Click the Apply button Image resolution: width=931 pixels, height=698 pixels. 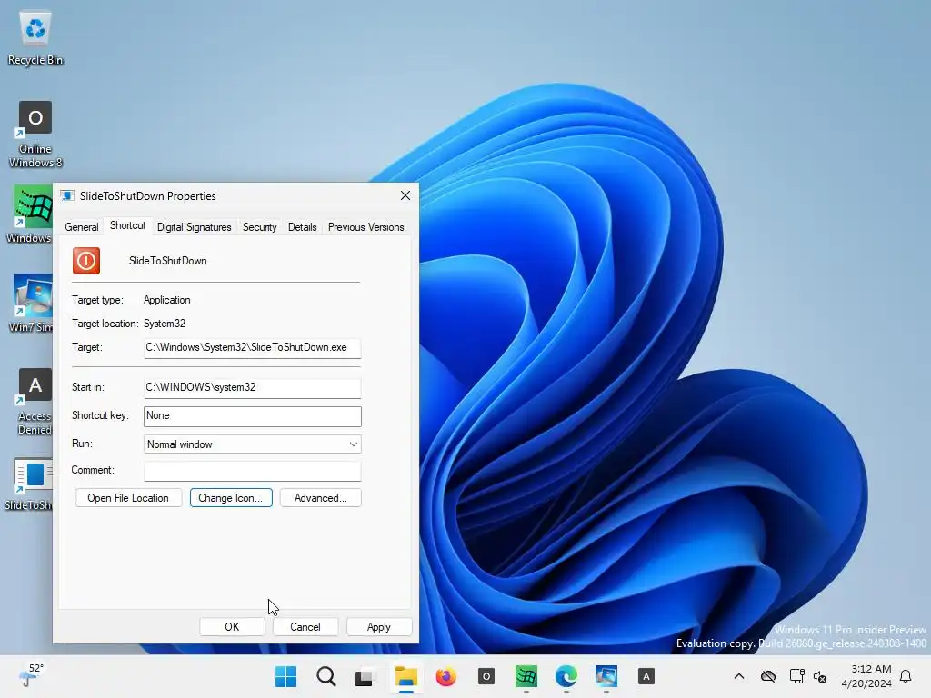[x=379, y=627]
